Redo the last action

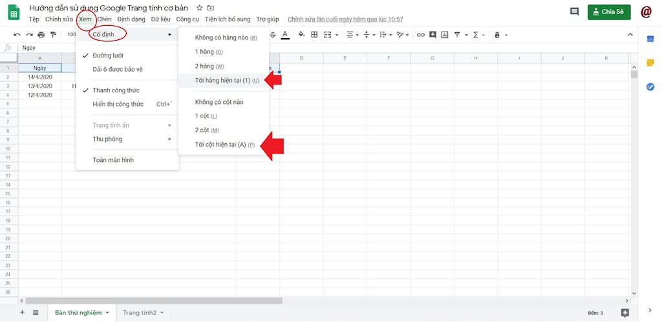coord(29,35)
